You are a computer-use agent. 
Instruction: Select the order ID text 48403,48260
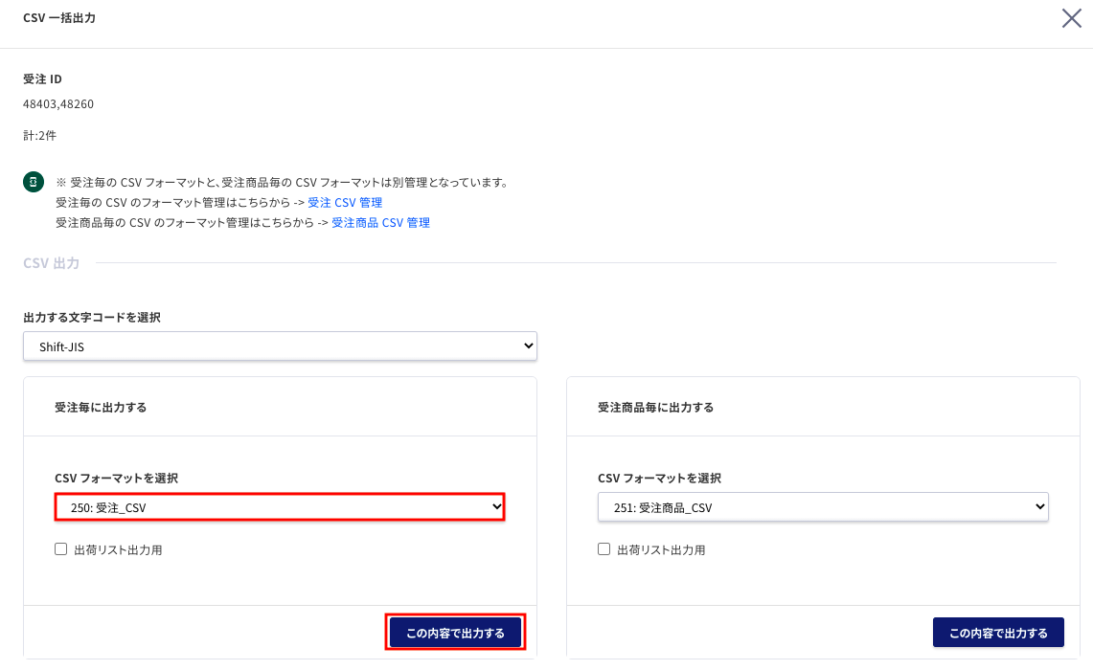click(x=58, y=104)
